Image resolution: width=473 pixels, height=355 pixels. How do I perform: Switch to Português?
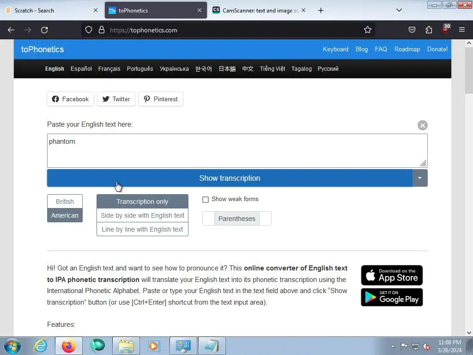pyautogui.click(x=140, y=69)
